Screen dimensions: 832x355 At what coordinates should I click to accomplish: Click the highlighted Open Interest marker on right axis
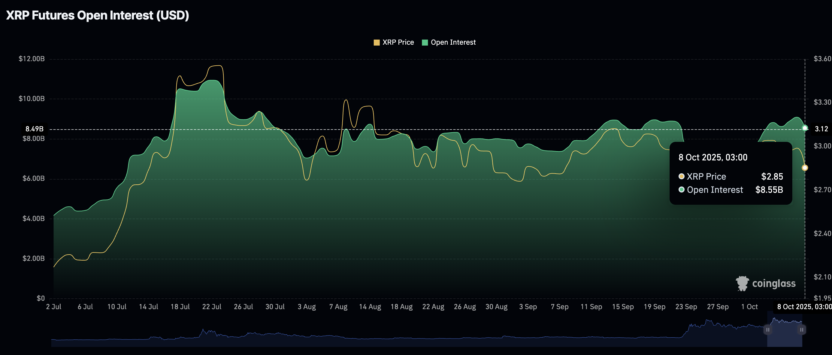(805, 128)
